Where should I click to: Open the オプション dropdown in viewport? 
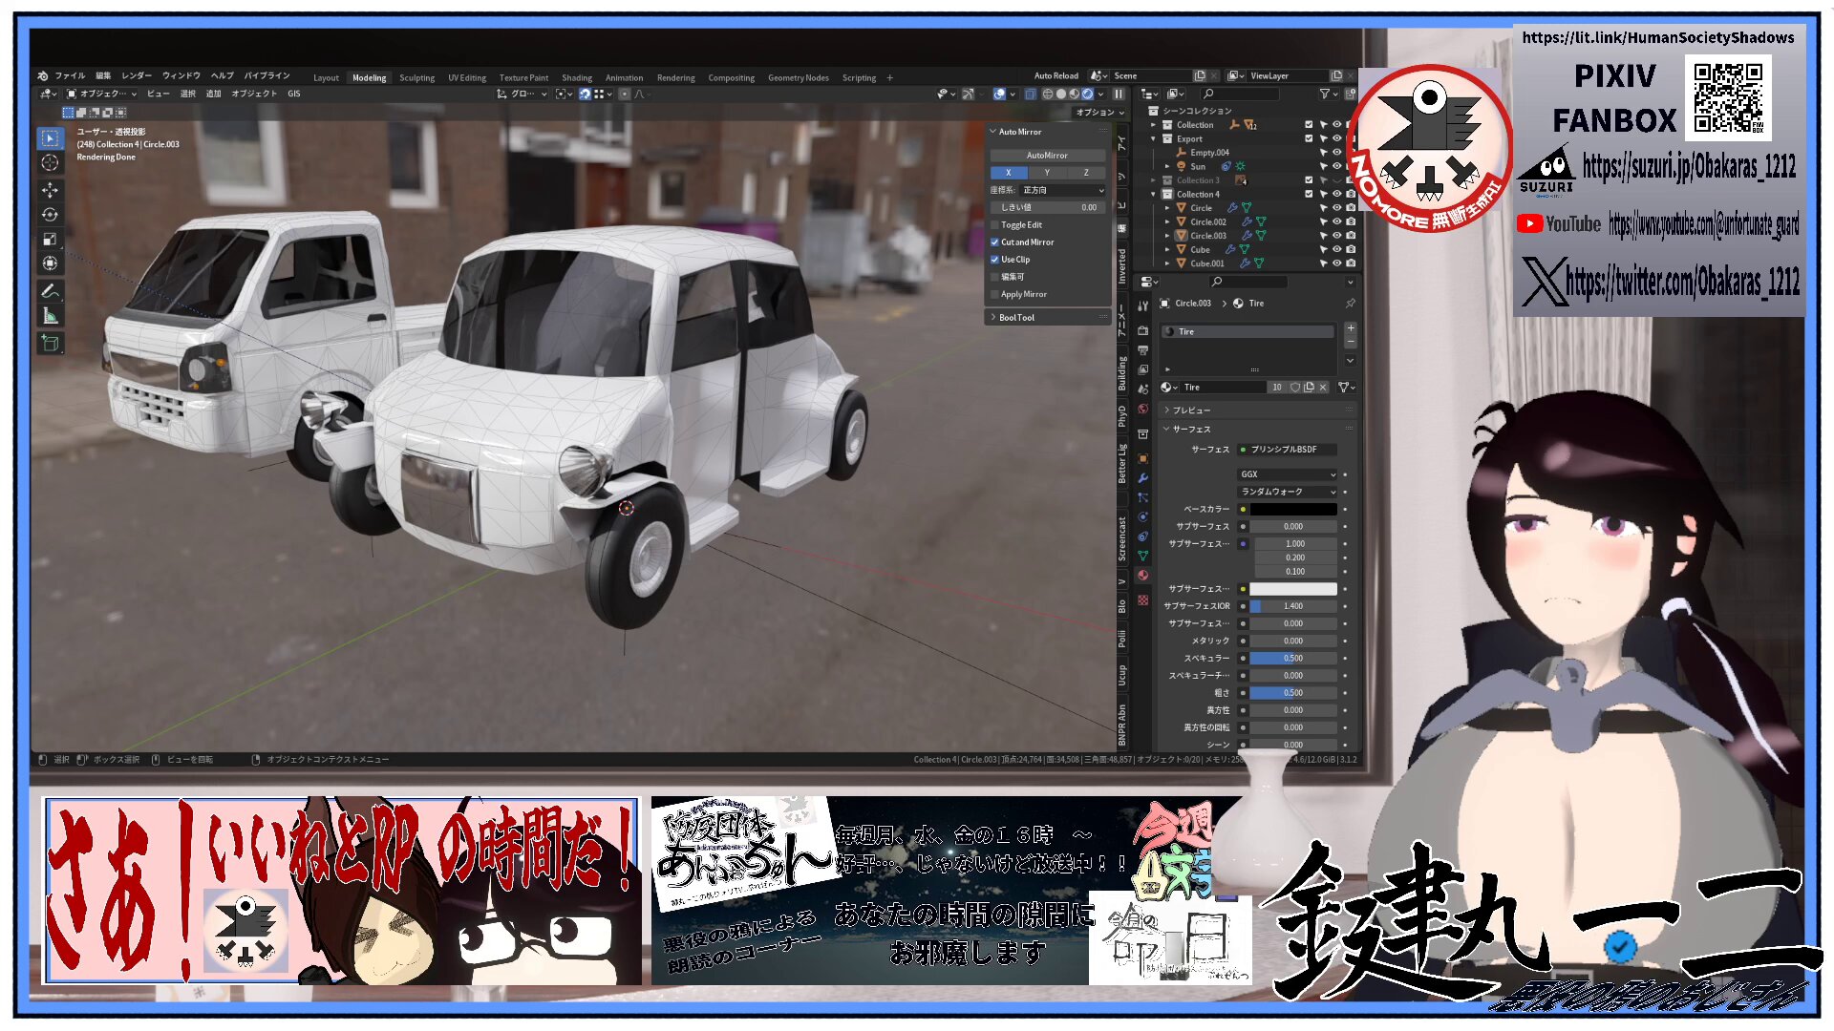1100,113
